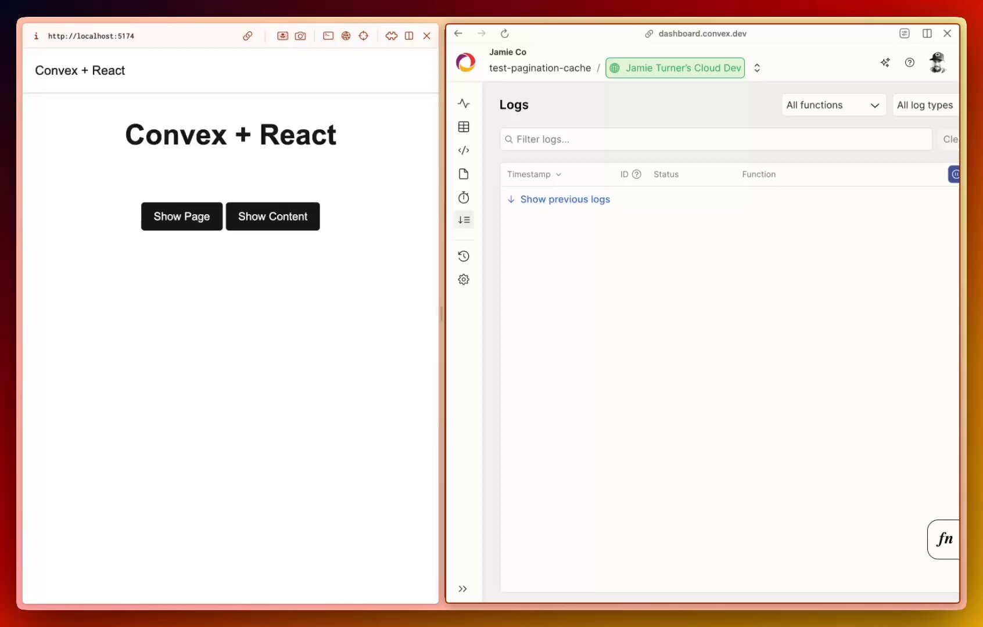
Task: Click the page settings icon in dashboard window
Action: [x=905, y=34]
